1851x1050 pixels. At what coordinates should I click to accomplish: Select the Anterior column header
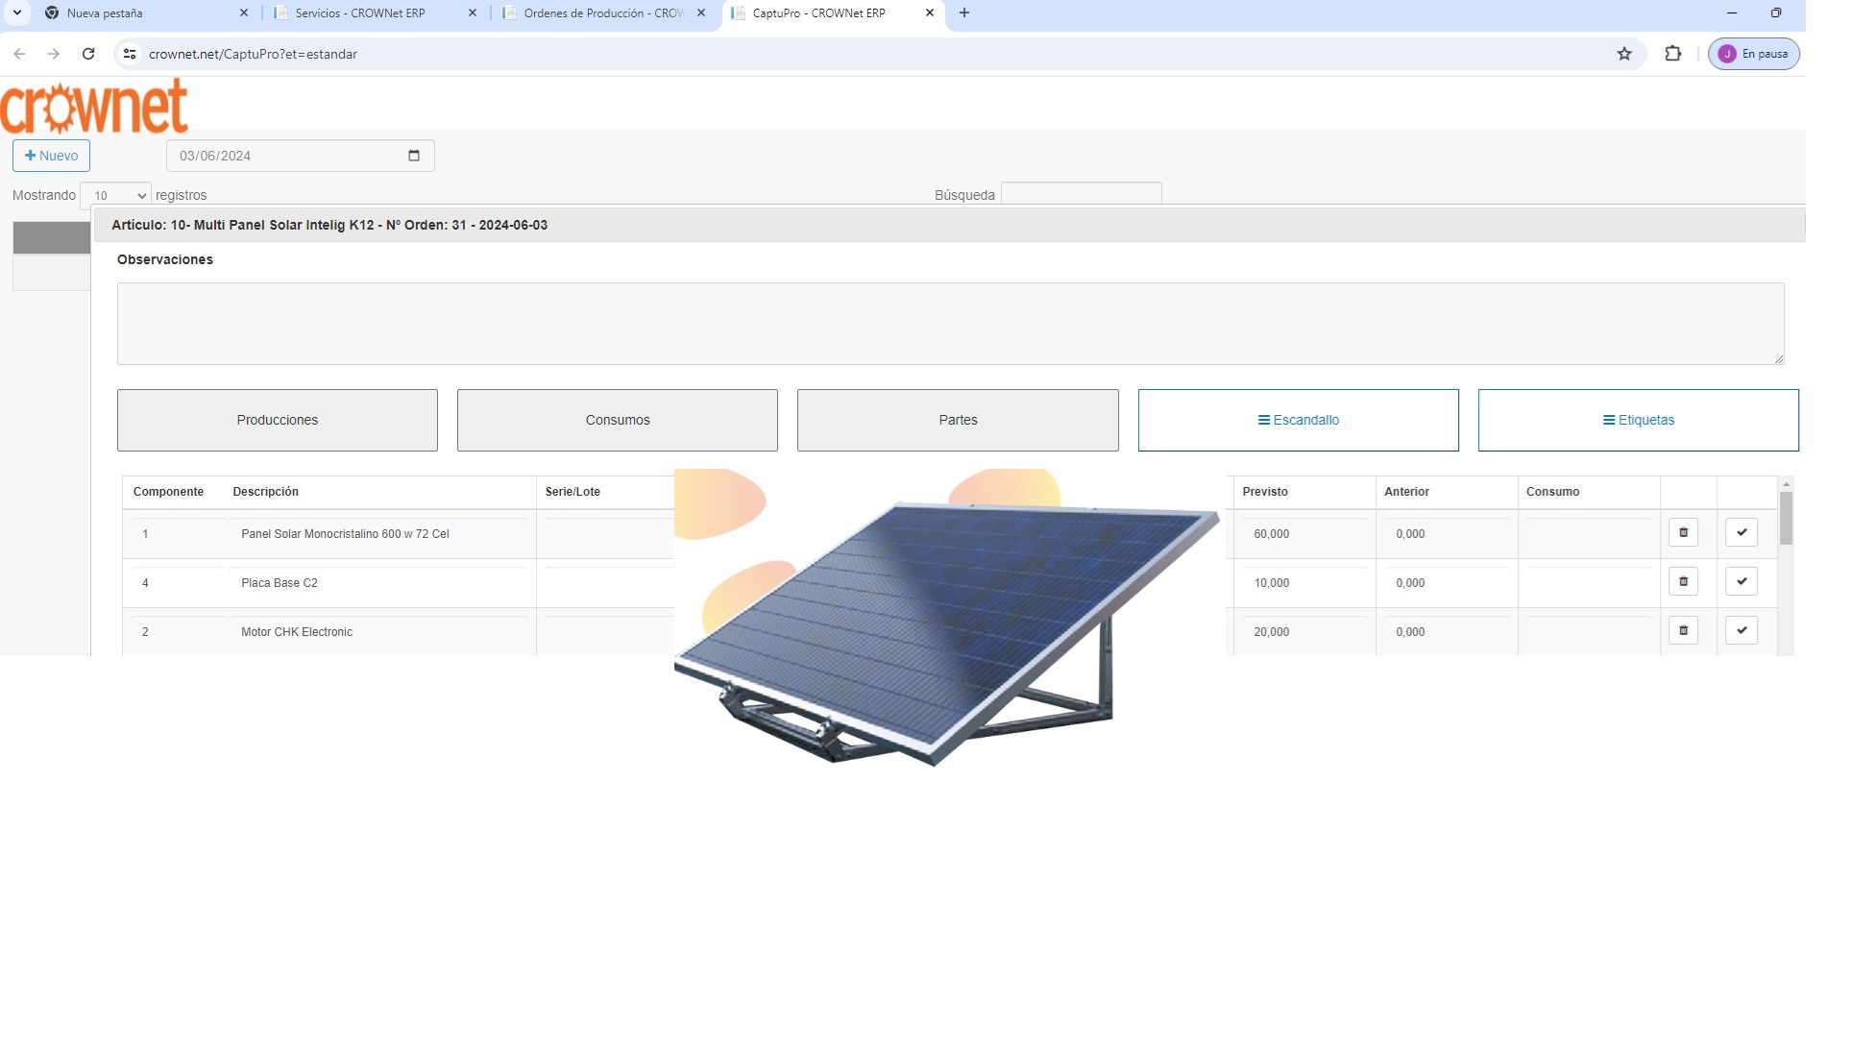[1406, 491]
